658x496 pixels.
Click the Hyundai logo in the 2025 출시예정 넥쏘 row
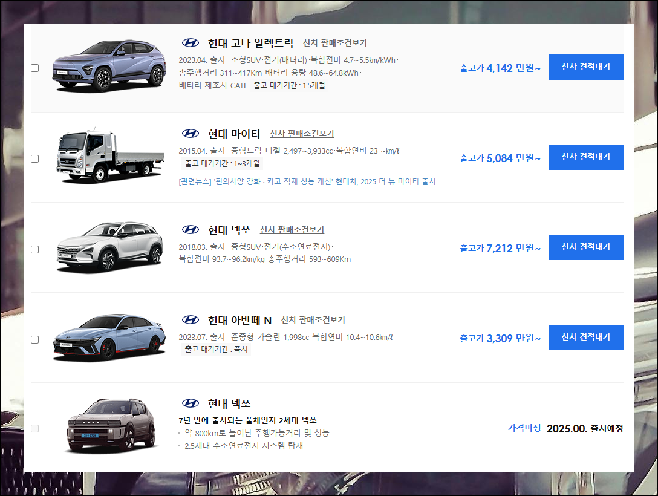click(x=190, y=403)
